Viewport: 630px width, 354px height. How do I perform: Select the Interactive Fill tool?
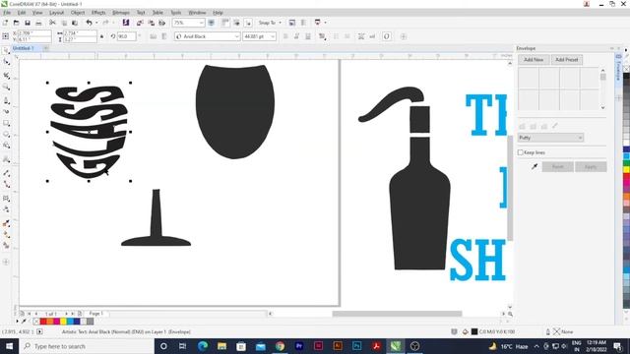click(x=6, y=235)
